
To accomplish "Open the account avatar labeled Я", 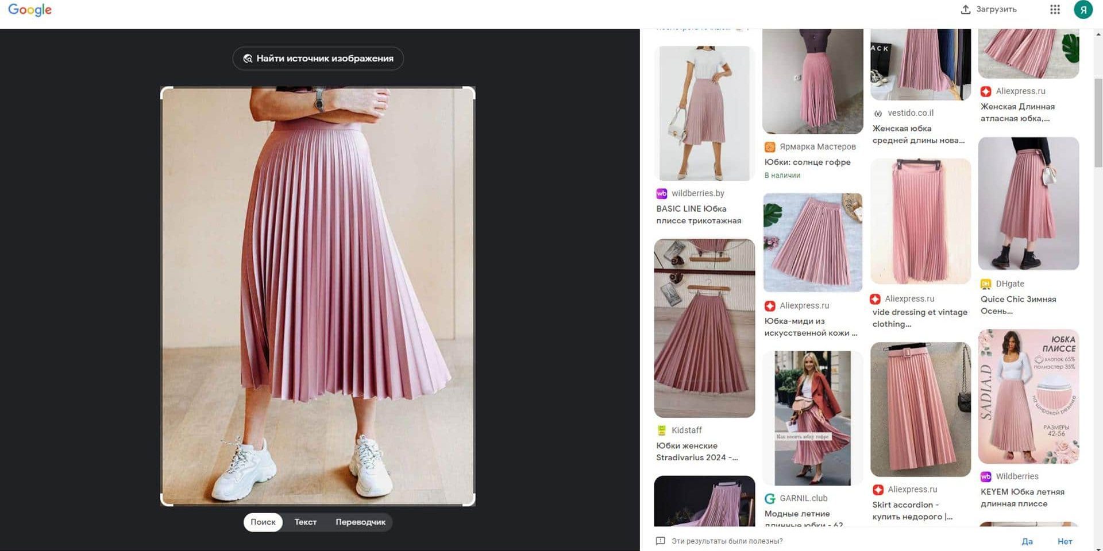I will (1083, 9).
